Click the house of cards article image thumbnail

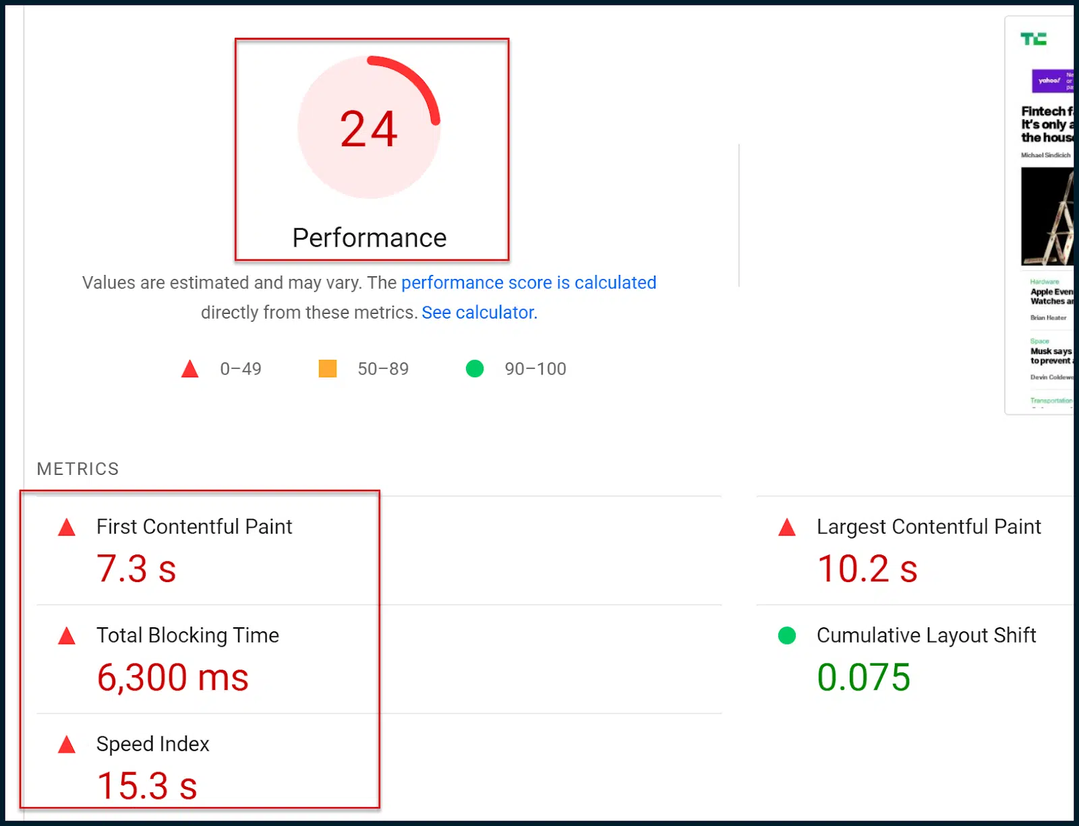point(1047,216)
